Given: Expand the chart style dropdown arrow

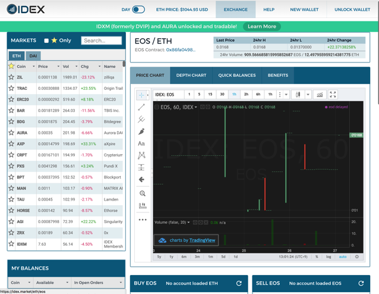Looking at the screenshot, I should 308,95.
